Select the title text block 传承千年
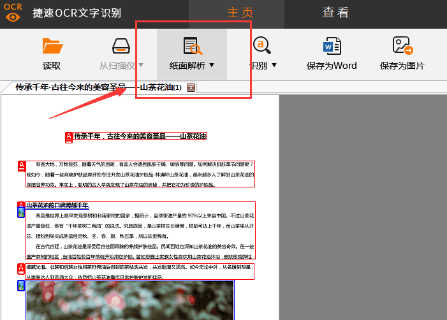The width and height of the screenshot is (447, 320). coord(140,136)
